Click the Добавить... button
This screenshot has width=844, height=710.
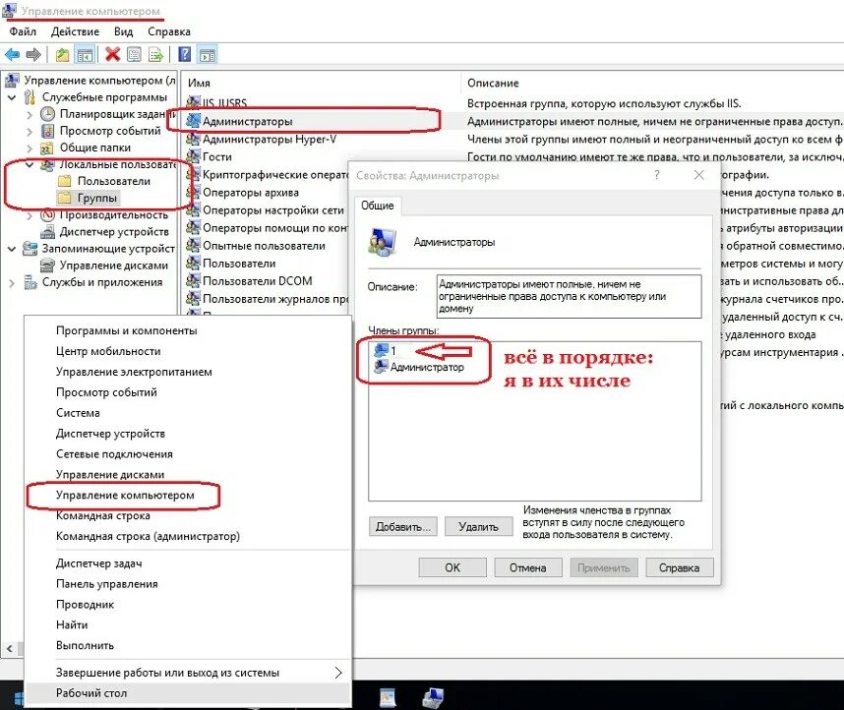tap(403, 526)
